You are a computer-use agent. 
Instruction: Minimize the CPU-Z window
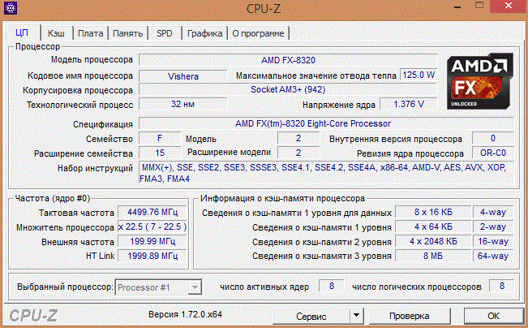(457, 6)
